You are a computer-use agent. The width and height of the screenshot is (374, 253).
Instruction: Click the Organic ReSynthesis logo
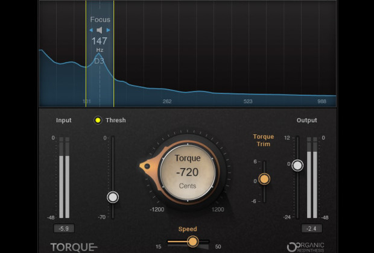coord(306,247)
